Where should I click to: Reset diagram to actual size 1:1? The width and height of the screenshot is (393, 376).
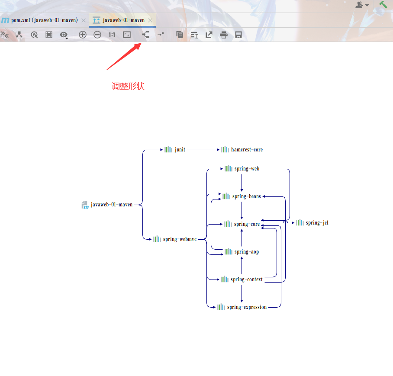click(112, 35)
